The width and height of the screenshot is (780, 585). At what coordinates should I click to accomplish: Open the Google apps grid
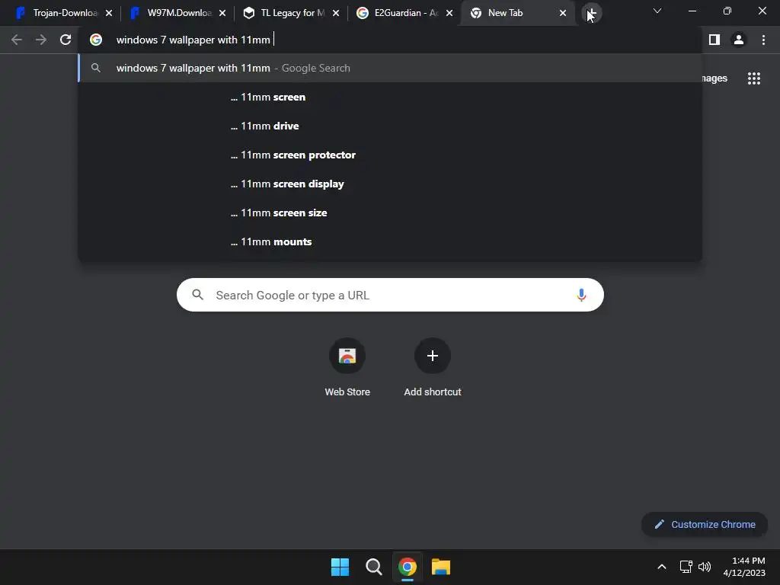tap(754, 78)
